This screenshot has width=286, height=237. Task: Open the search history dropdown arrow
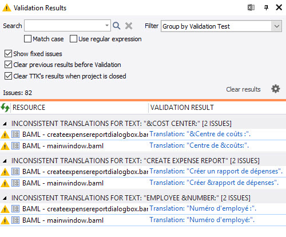(107, 25)
